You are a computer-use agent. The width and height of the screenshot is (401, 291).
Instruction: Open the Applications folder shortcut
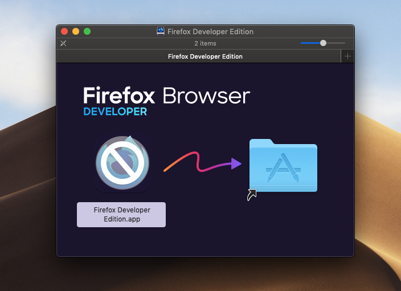pyautogui.click(x=283, y=166)
